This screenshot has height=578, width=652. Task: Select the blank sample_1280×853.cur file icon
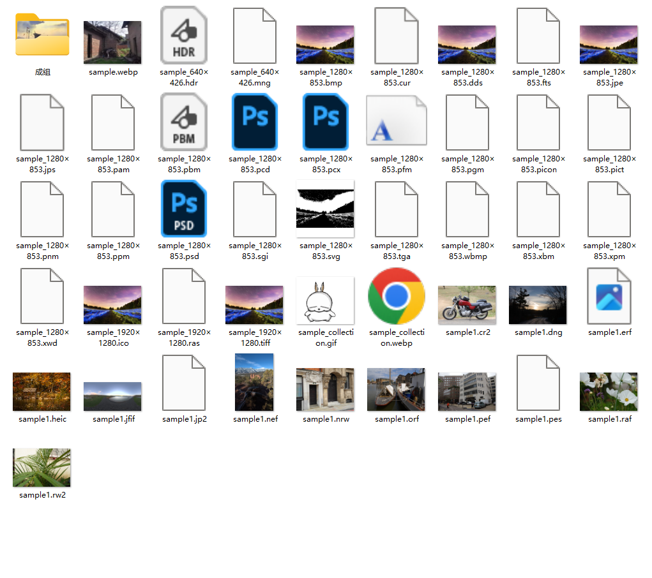397,36
